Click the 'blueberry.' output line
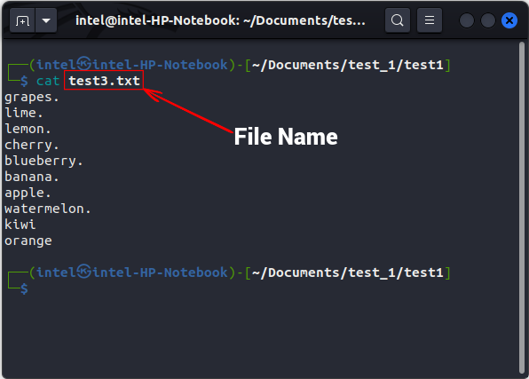The image size is (529, 379). [43, 161]
